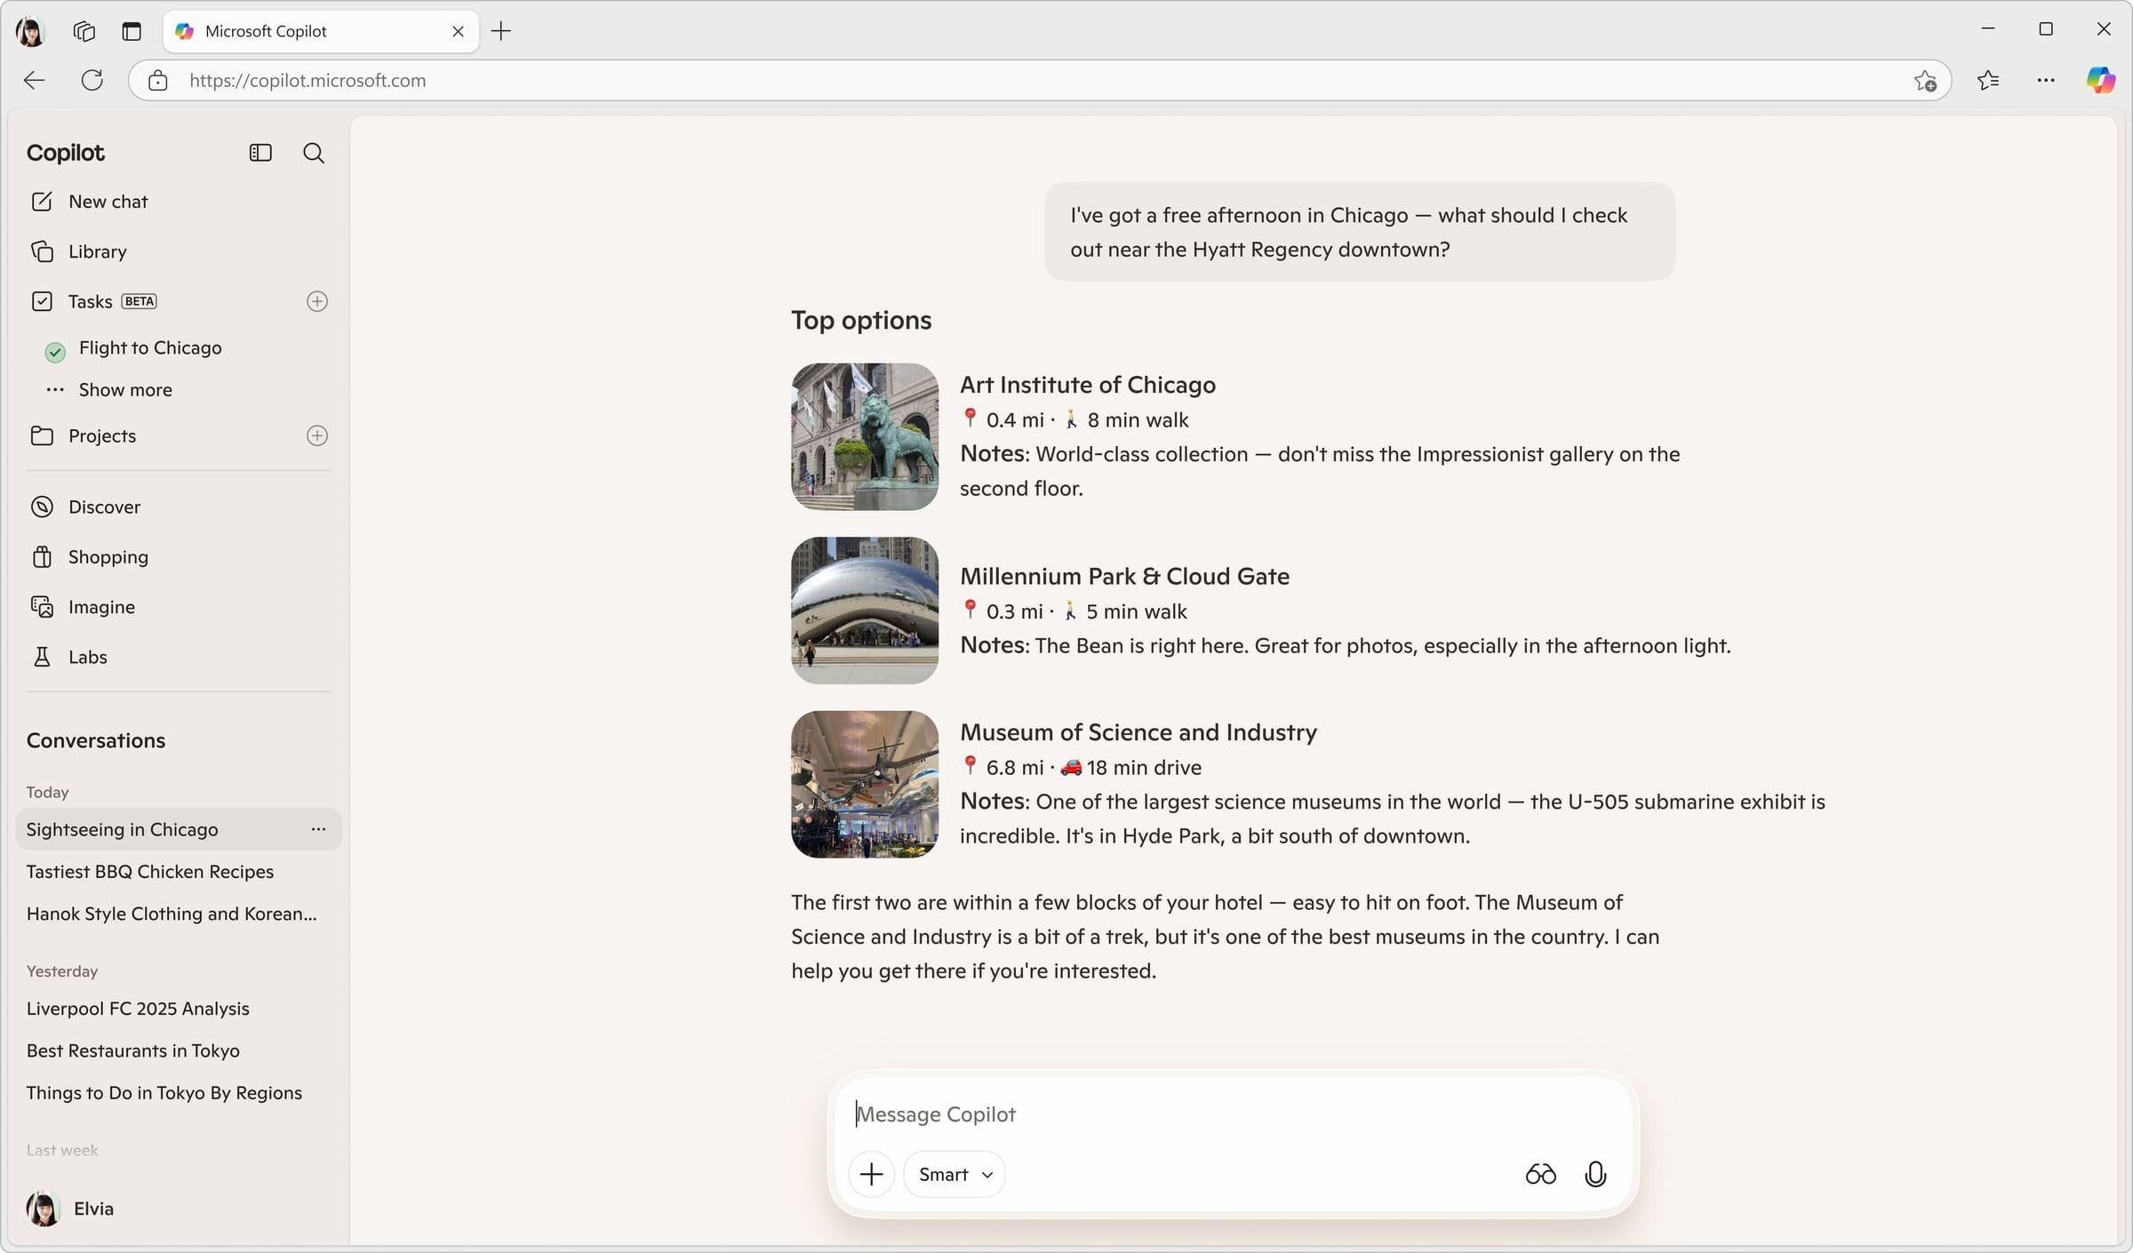The image size is (2133, 1253).
Task: Go to the Shopping section
Action: tap(108, 556)
